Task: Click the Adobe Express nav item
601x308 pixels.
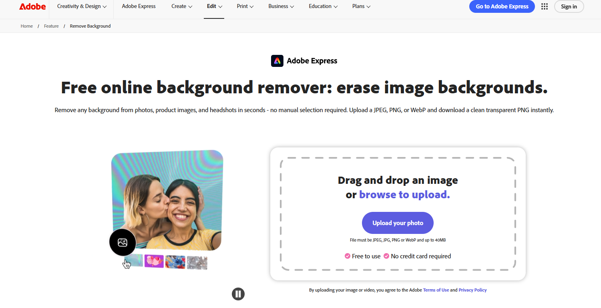Action: pyautogui.click(x=139, y=6)
